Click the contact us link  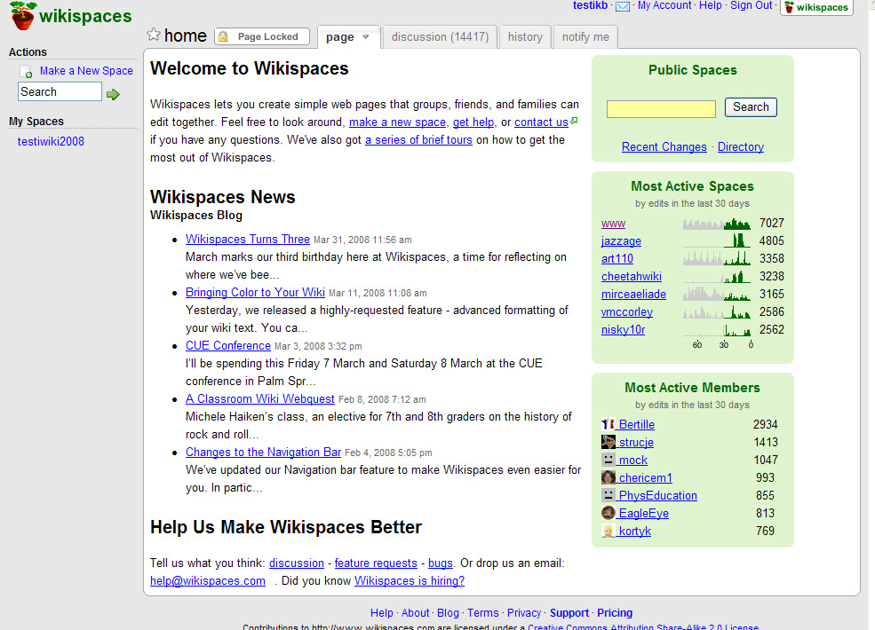tap(541, 122)
